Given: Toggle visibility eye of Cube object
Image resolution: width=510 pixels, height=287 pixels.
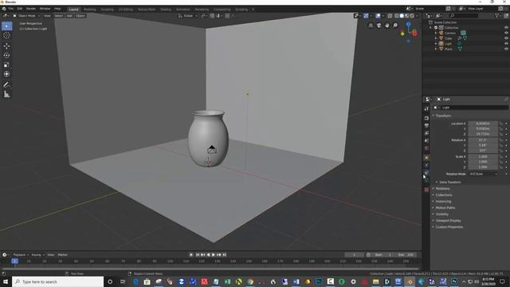Looking at the screenshot, I should click(506, 38).
